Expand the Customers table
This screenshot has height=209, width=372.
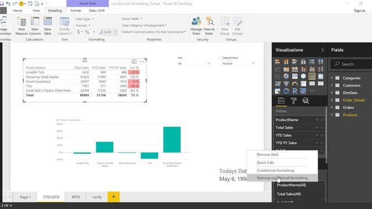click(332, 85)
